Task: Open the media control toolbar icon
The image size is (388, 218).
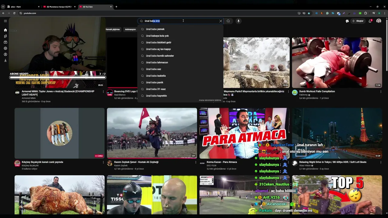Action: (374, 13)
